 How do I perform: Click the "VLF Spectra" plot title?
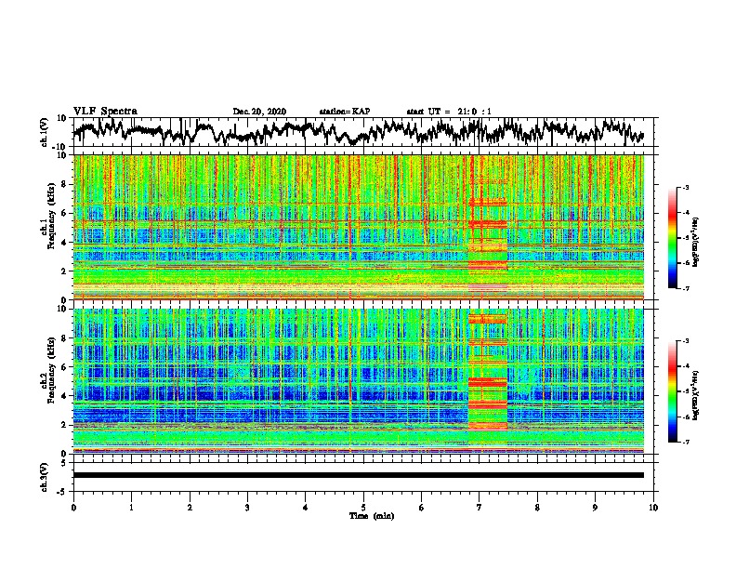point(105,111)
